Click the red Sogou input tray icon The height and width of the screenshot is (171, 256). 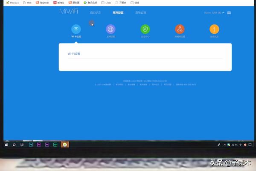[x=245, y=145]
